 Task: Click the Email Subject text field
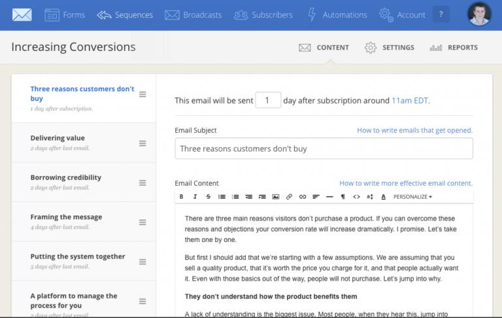click(324, 149)
